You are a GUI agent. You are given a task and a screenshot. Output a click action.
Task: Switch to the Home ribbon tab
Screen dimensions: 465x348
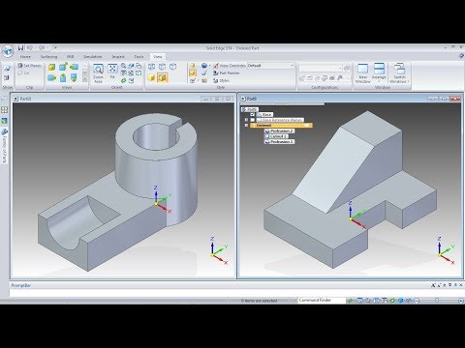[25, 57]
